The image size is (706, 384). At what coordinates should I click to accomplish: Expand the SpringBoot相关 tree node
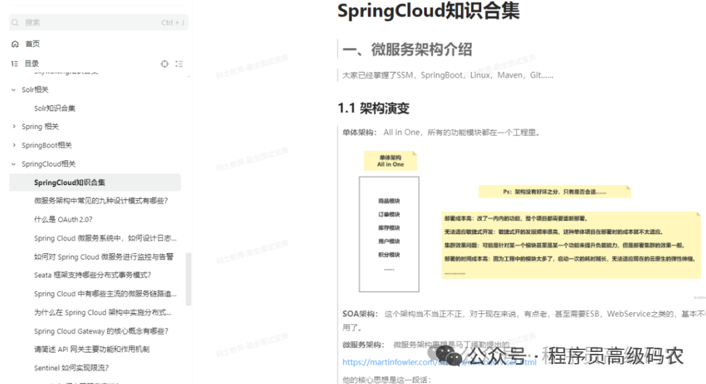tap(14, 145)
